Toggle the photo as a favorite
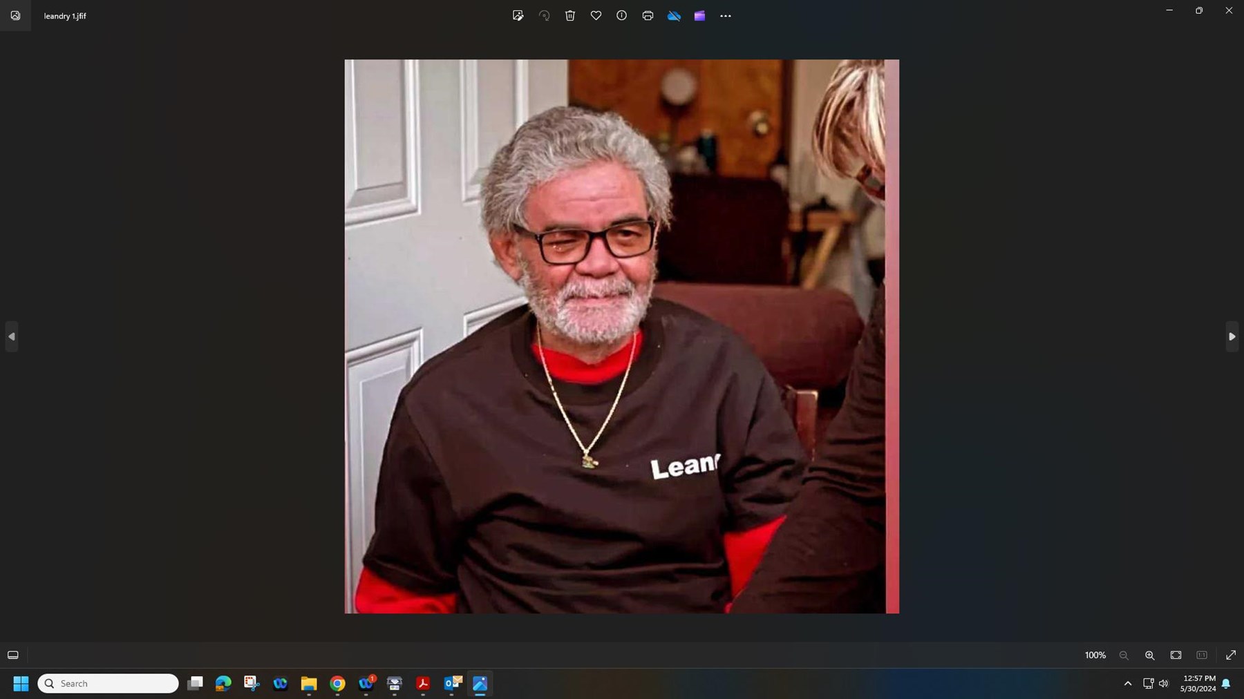 pyautogui.click(x=596, y=15)
